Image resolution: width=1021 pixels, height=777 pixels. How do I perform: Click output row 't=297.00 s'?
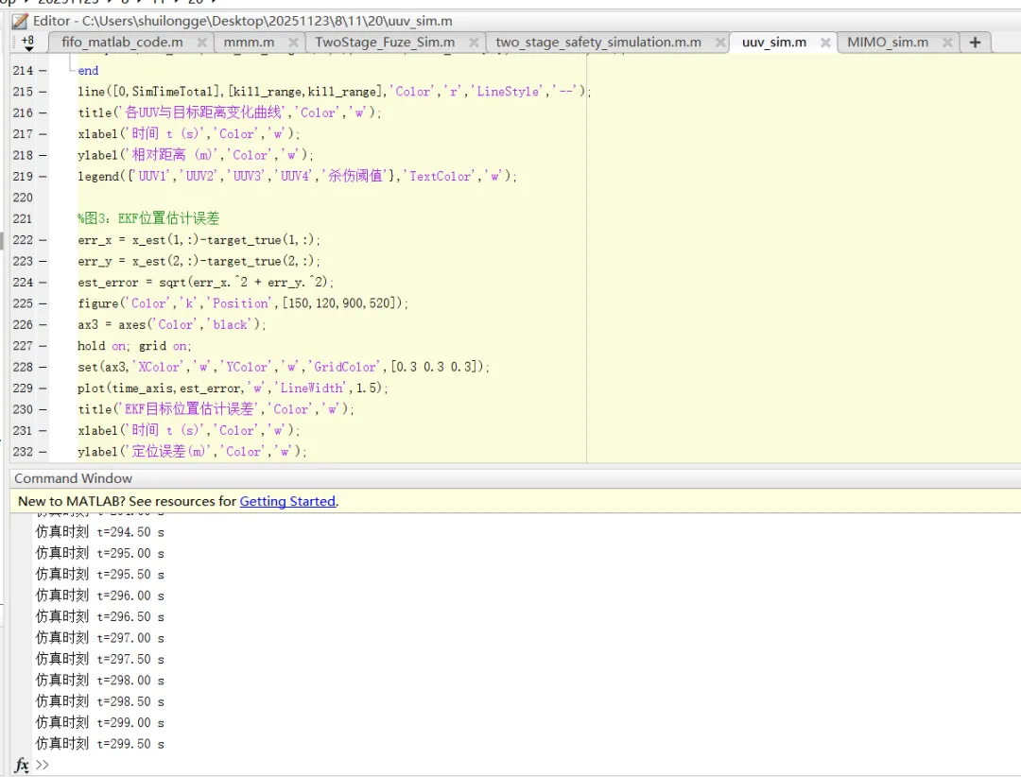(x=99, y=638)
